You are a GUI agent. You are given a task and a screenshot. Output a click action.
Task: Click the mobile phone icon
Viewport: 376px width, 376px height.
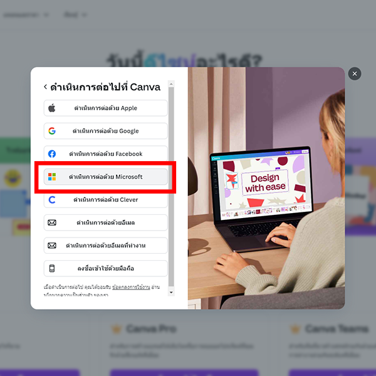coord(52,268)
